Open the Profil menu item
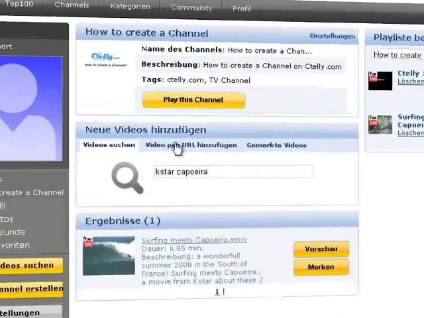The width and height of the screenshot is (424, 318). tap(242, 9)
